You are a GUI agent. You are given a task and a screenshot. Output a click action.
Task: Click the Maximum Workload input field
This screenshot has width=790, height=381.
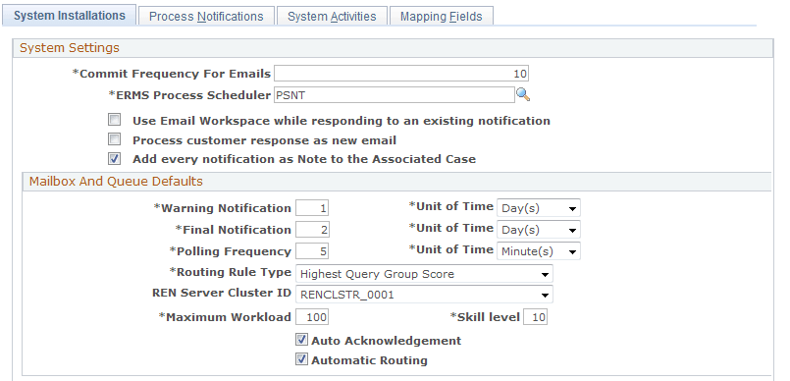[x=312, y=317]
